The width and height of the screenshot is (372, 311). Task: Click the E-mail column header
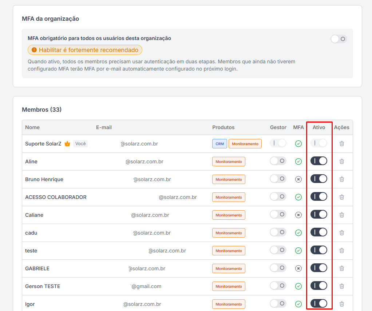pos(104,127)
